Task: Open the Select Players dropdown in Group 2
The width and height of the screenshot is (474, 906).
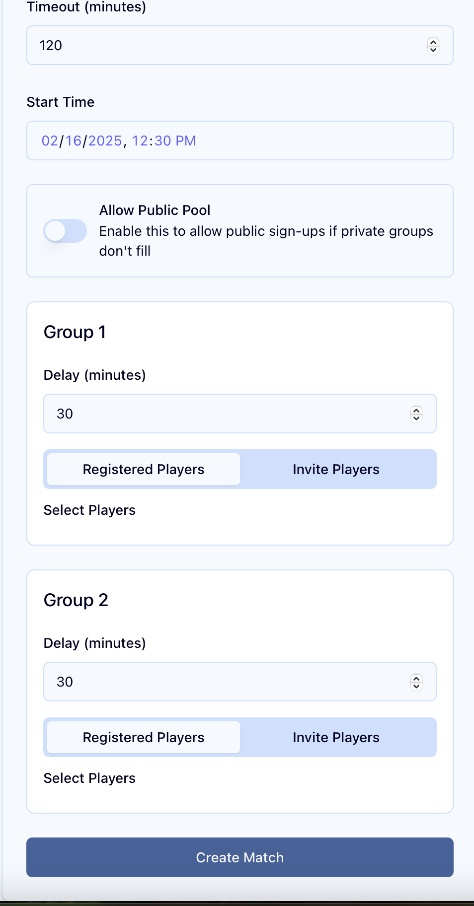Action: (x=89, y=777)
